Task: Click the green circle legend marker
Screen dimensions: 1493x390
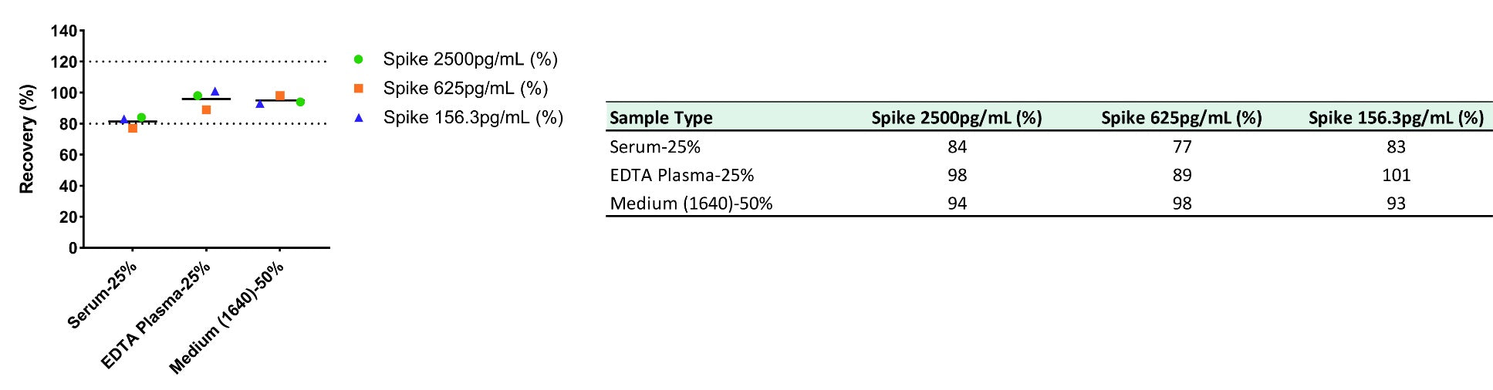Action: pos(358,59)
